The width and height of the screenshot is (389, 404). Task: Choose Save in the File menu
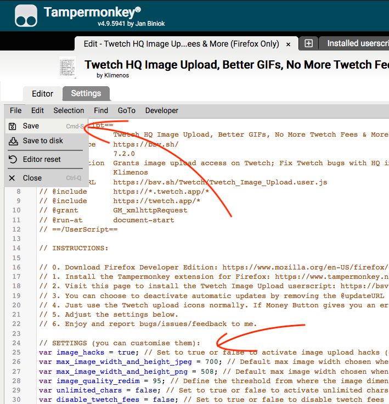coord(47,126)
